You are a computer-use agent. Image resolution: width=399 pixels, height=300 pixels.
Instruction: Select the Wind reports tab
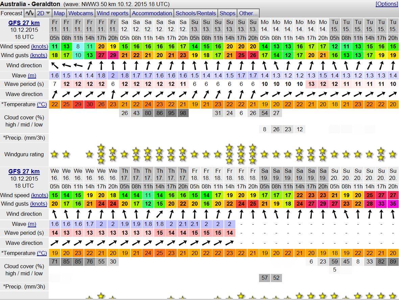click(113, 13)
